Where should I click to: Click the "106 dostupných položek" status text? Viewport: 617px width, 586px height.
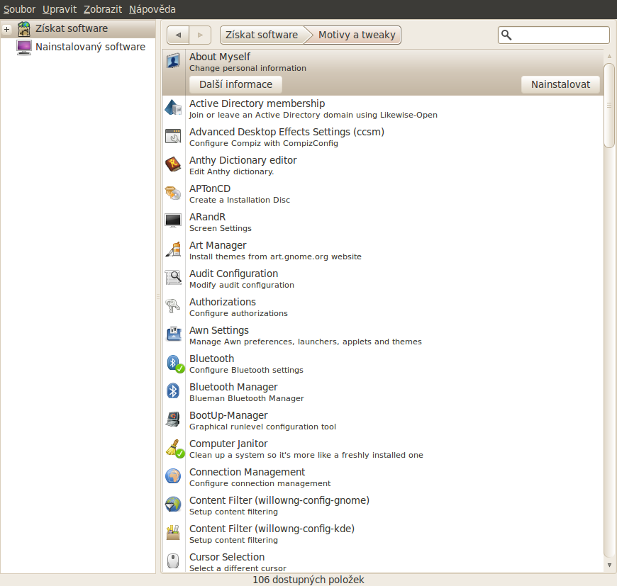[x=308, y=580]
